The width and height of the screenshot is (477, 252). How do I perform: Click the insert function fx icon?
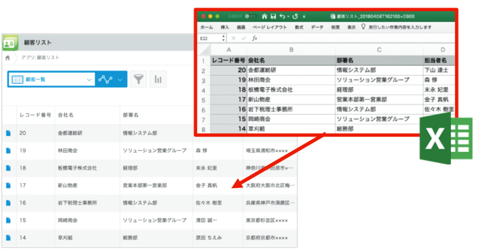[x=255, y=38]
